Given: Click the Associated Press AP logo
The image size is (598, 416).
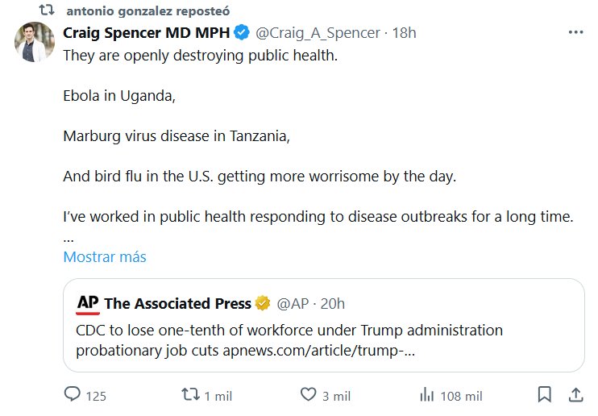Looking at the screenshot, I should pyautogui.click(x=88, y=304).
